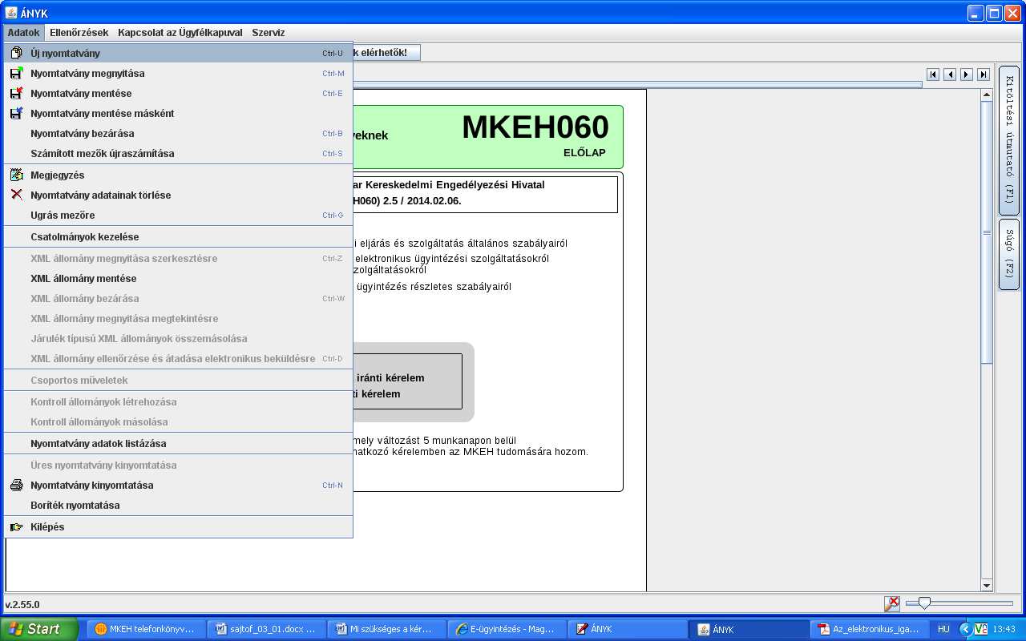
Task: Click the Start button
Action: [39, 629]
